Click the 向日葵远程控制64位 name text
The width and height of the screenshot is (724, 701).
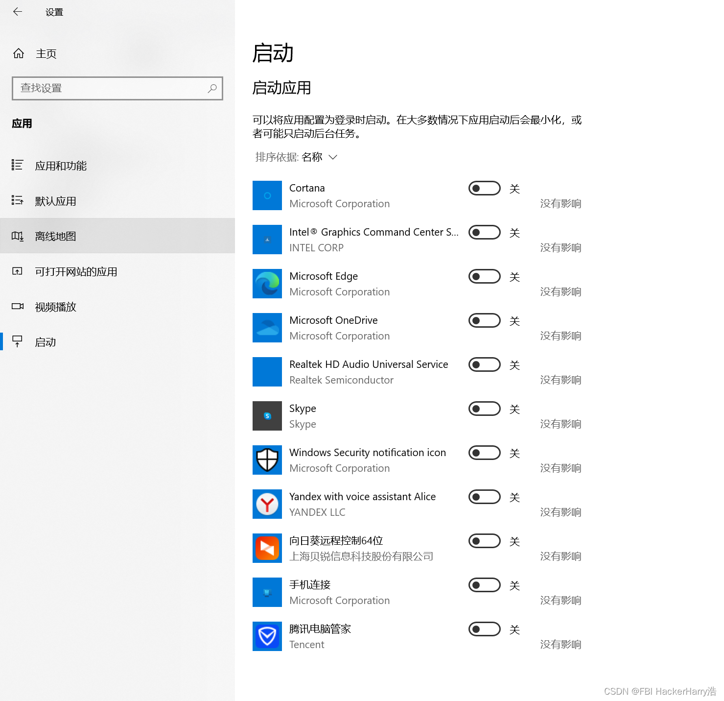pos(336,541)
